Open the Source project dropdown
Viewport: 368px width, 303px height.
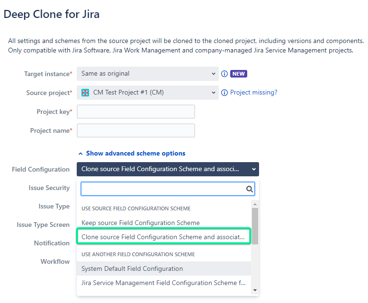(148, 93)
